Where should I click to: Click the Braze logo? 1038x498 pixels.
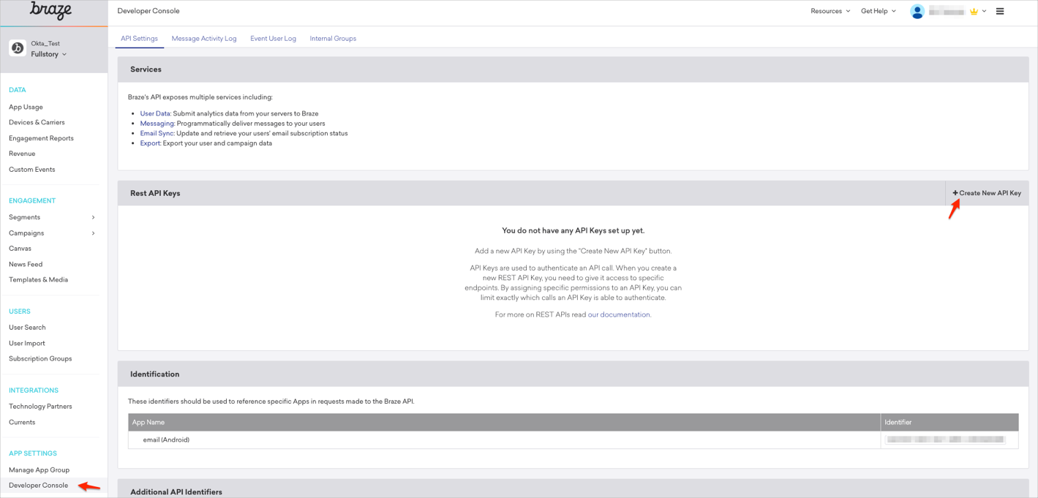pos(51,11)
